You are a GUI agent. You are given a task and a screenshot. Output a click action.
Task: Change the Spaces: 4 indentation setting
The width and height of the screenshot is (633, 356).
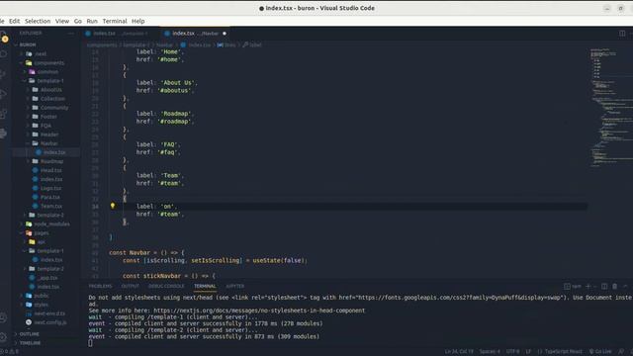490,352
